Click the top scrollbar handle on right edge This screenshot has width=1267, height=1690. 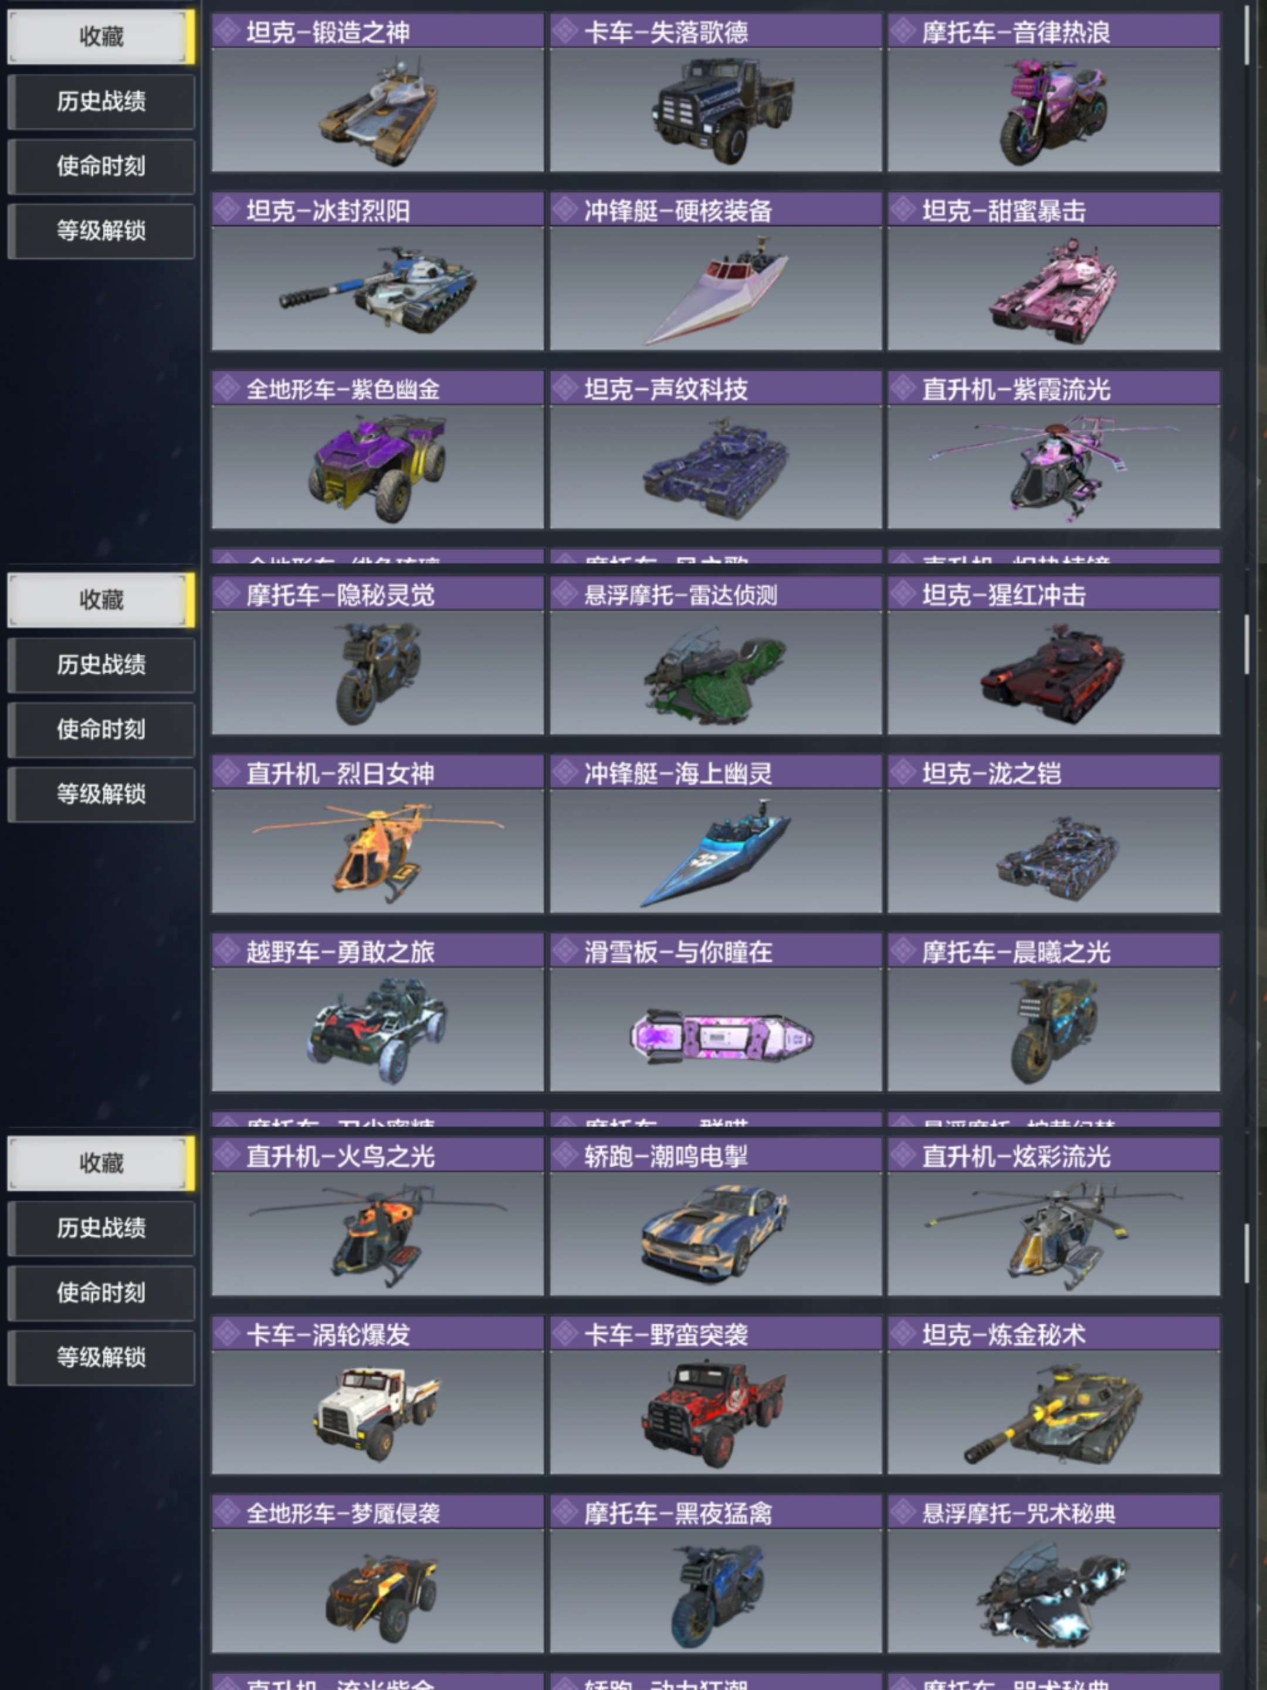pyautogui.click(x=1246, y=36)
